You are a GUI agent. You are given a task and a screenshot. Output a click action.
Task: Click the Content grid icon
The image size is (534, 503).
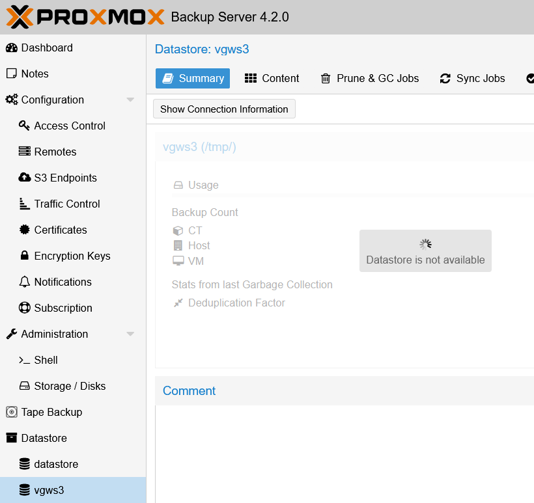pos(251,78)
